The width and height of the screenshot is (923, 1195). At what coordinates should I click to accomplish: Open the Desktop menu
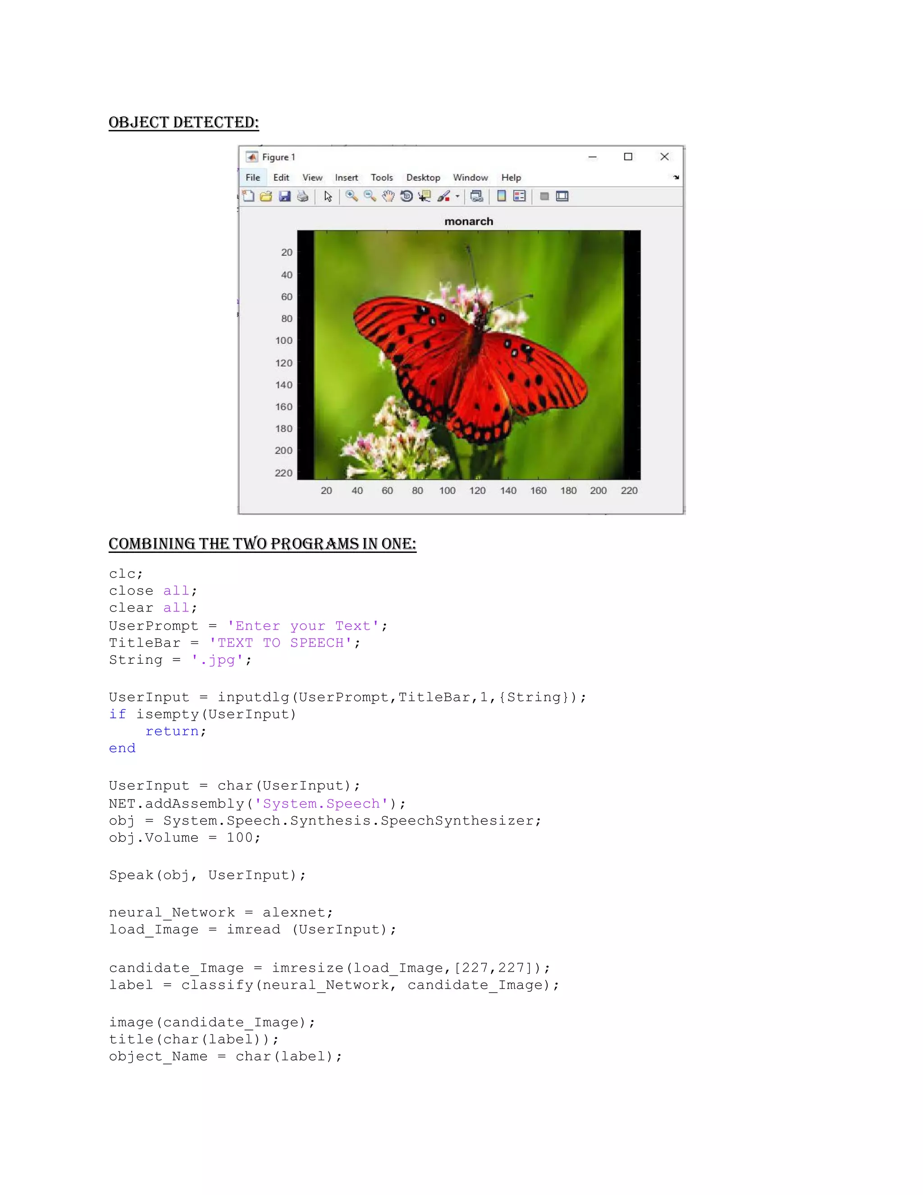pyautogui.click(x=423, y=177)
